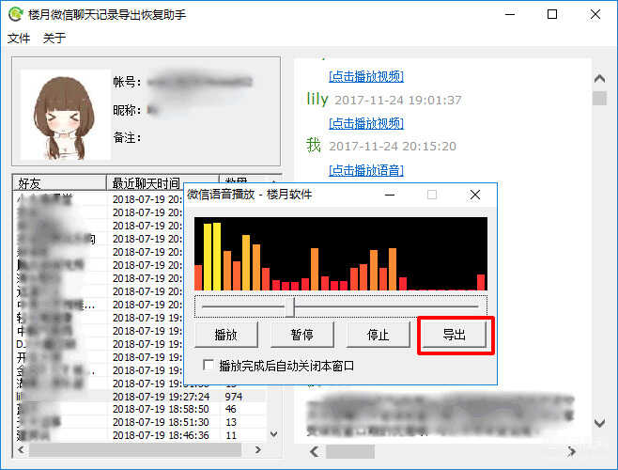618x470 pixels.
Task: Click friend list scroll left arrow
Action: pos(22,450)
